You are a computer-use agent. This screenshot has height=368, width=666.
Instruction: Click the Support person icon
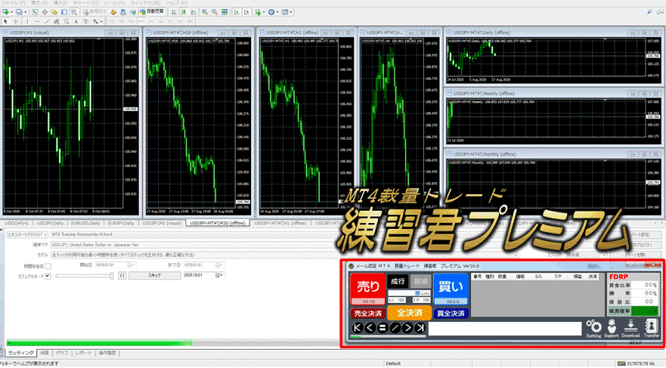(x=611, y=324)
